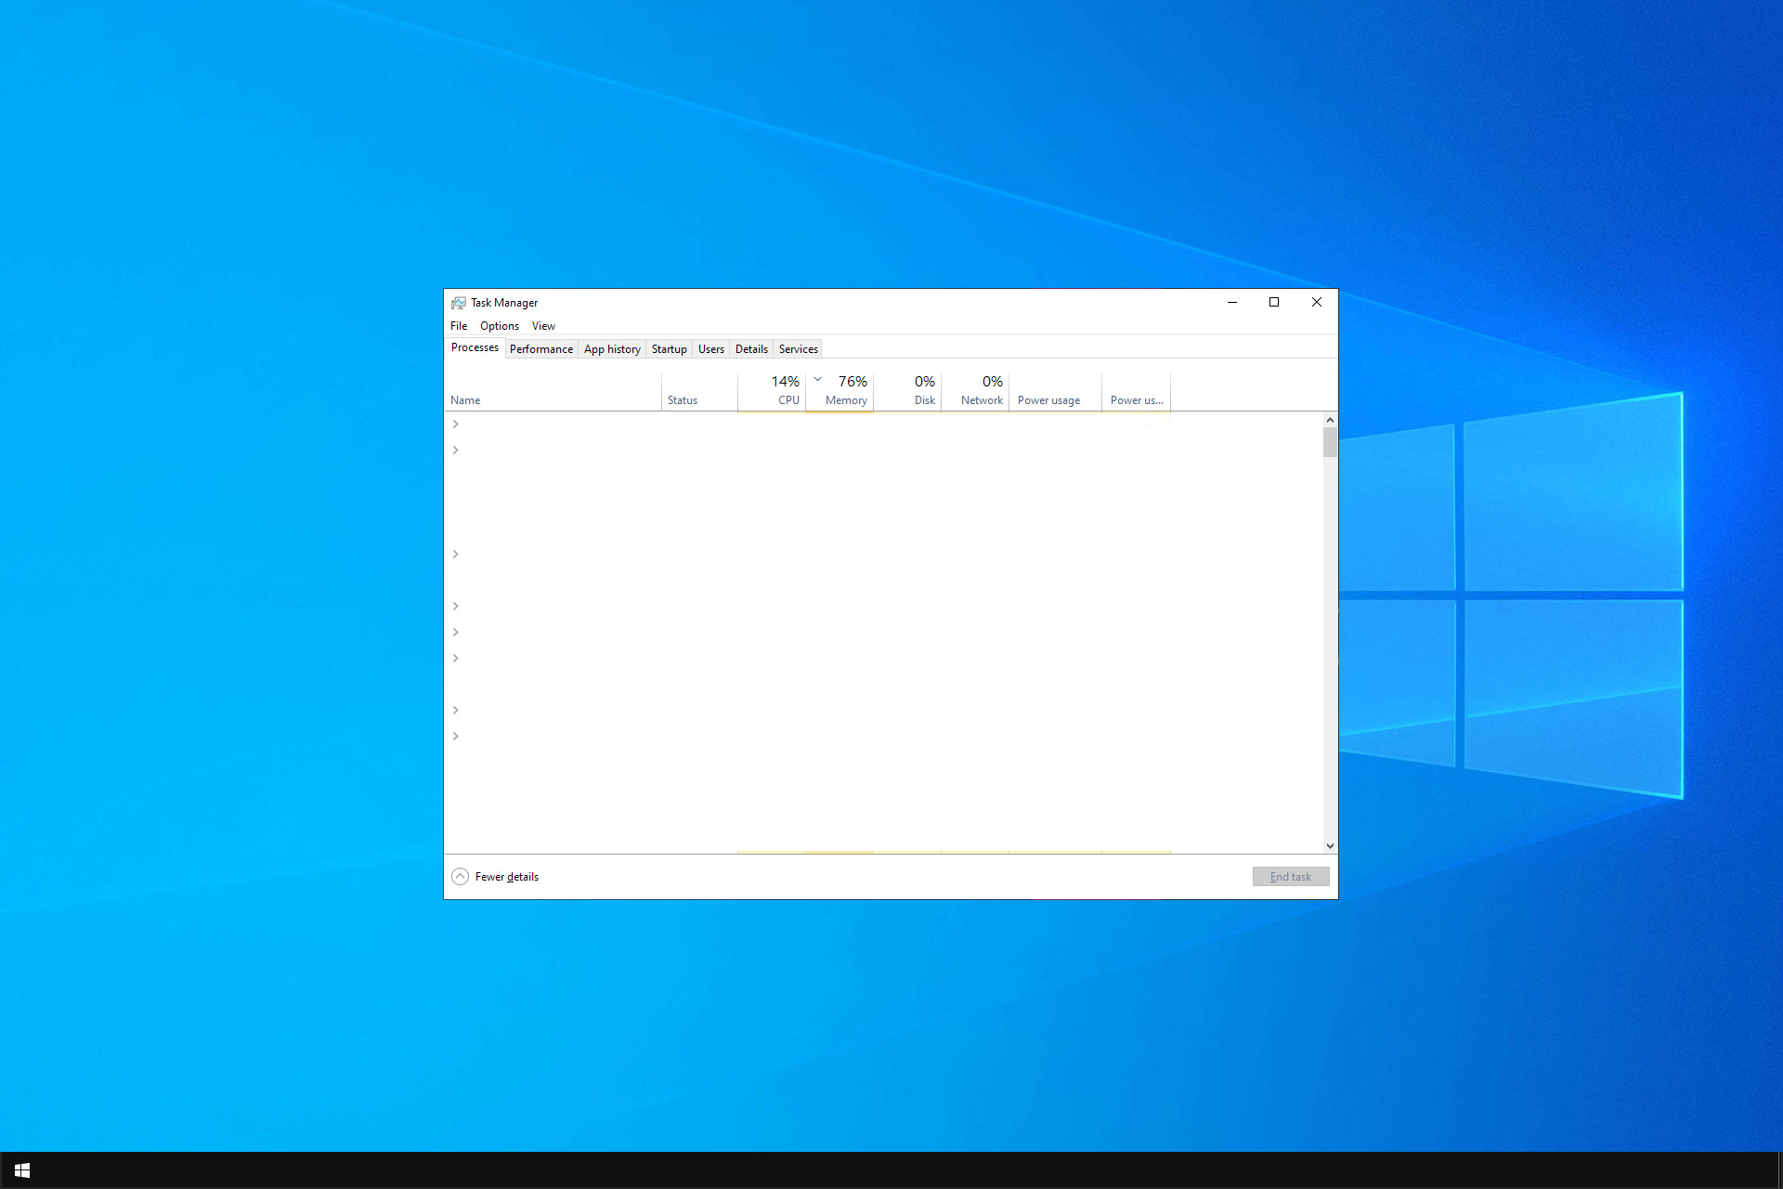1783x1189 pixels.
Task: Go to the Startup tab
Action: [x=669, y=349]
